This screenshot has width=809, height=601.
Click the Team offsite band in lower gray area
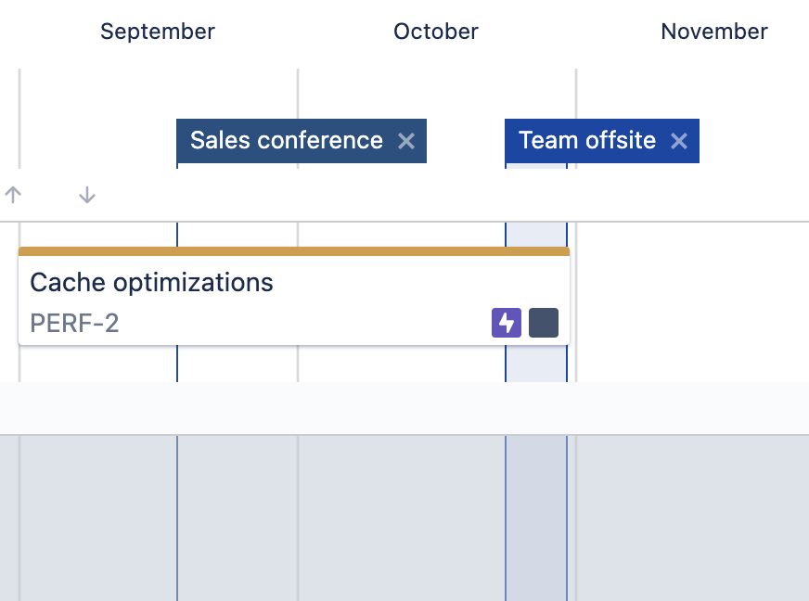coord(536,518)
